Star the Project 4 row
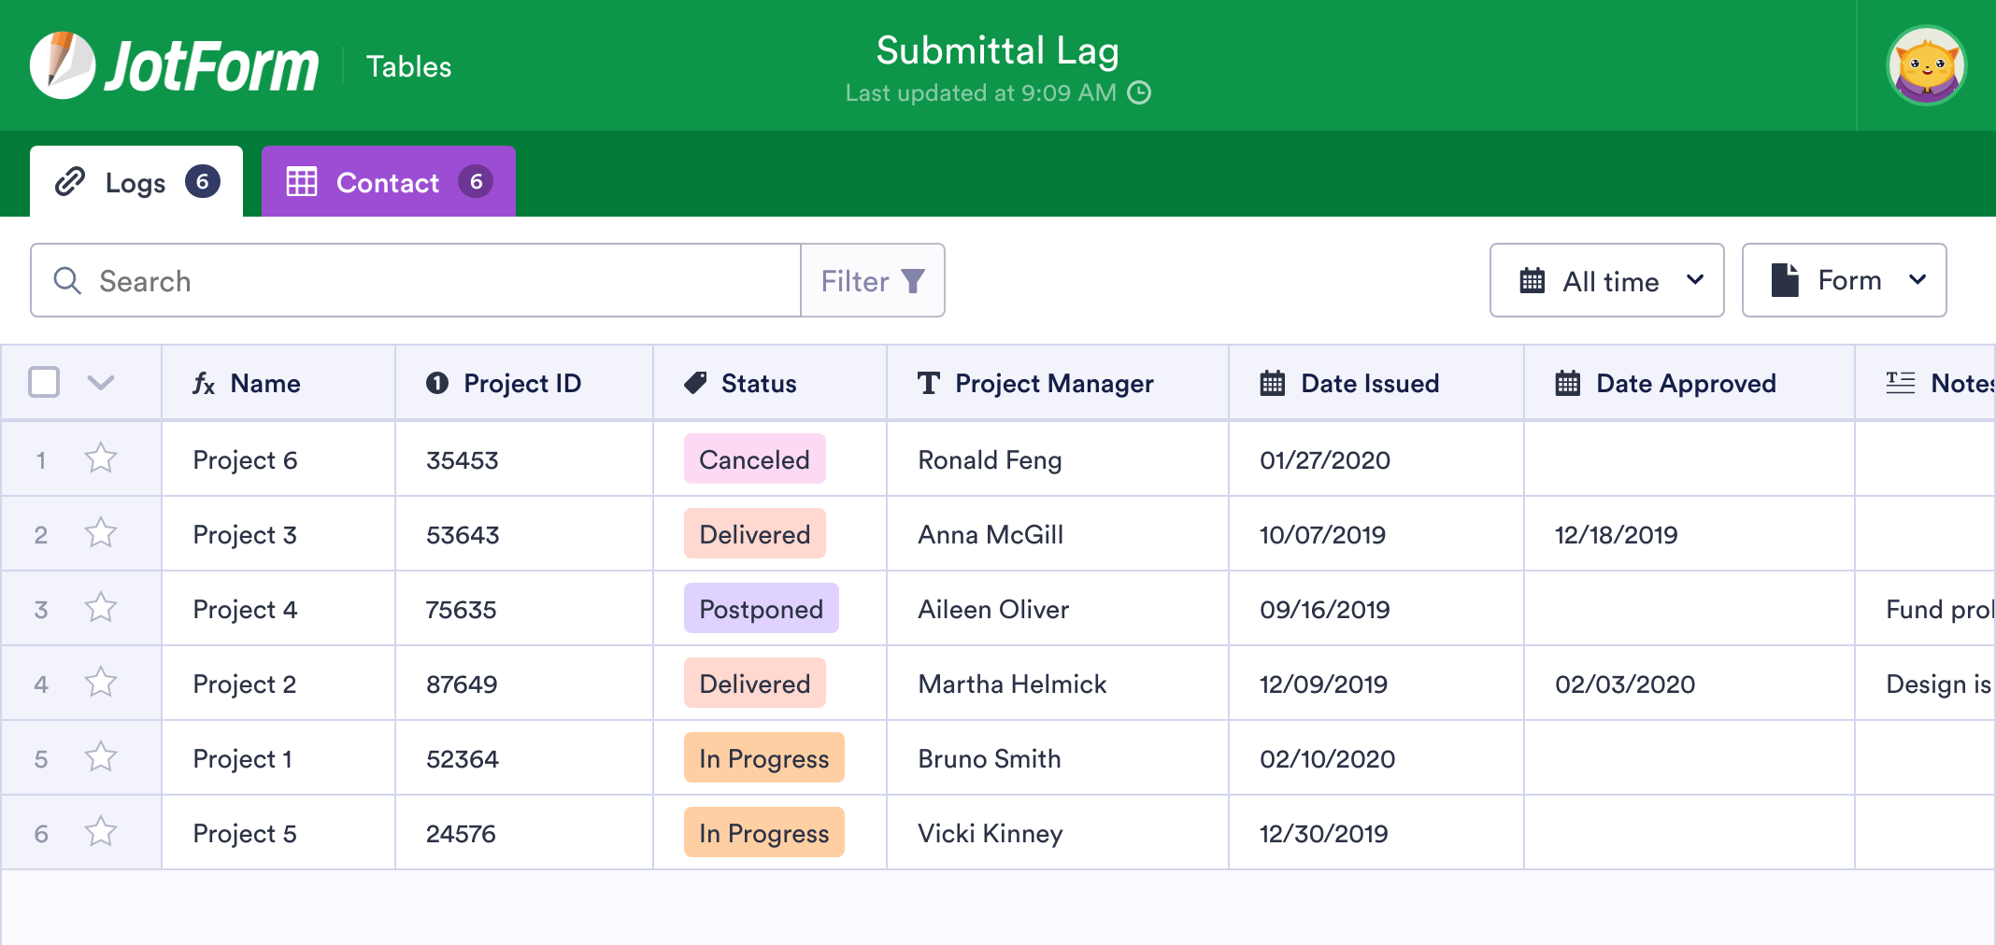This screenshot has width=1996, height=945. pos(100,608)
